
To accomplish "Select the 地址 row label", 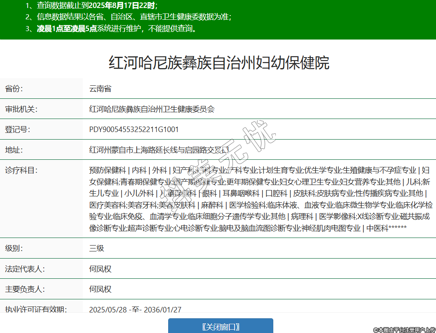I will [x=14, y=150].
